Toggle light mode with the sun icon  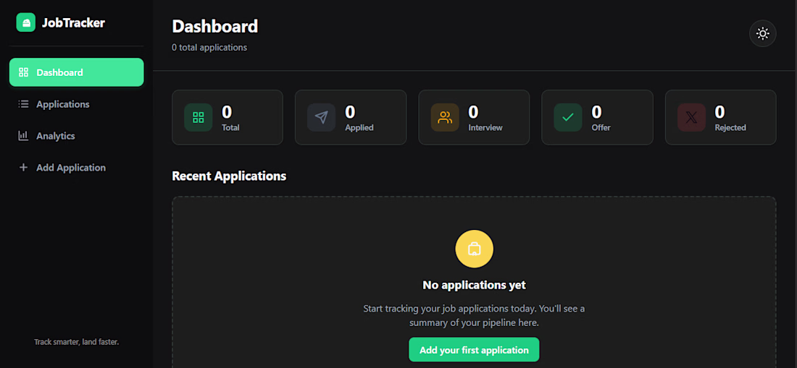click(x=762, y=34)
